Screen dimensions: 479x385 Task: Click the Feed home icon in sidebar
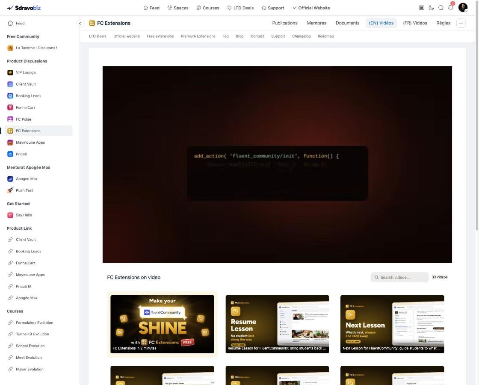pos(10,23)
